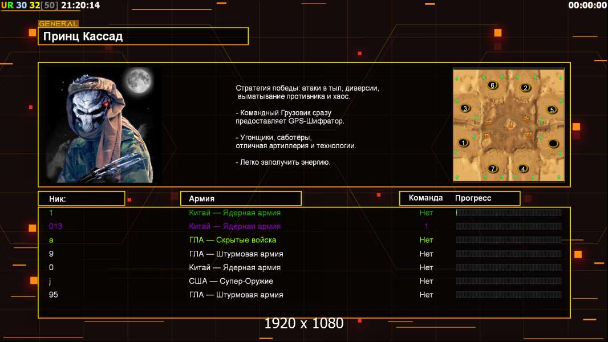Click start position 1 on the minimap
Screen dimensions: 608x342
coord(463,142)
